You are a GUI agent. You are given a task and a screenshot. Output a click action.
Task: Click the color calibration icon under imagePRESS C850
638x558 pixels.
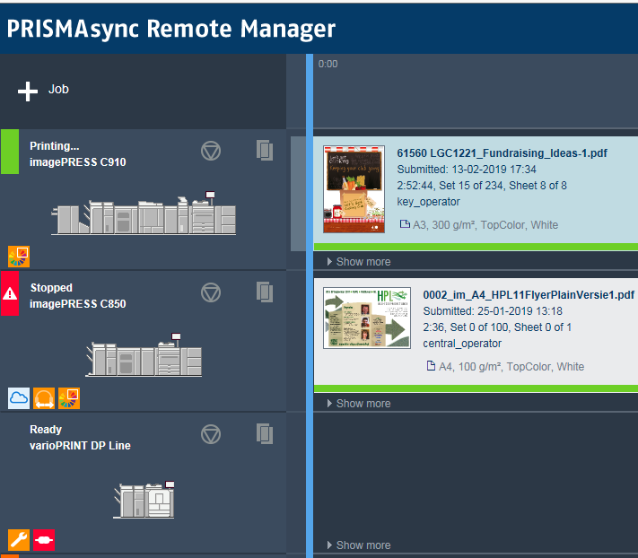69,398
